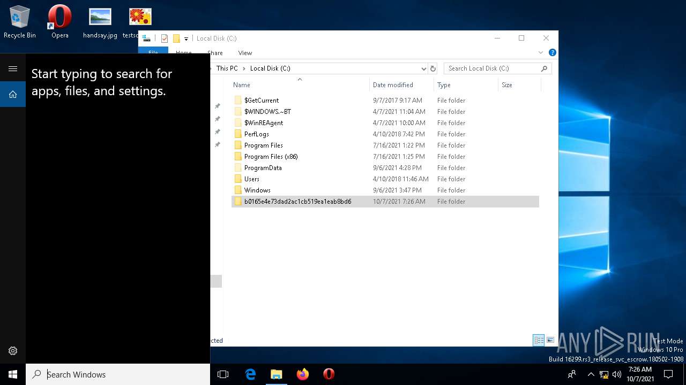Select the $GetCurrent folder
Viewport: 686px width, 385px height.
[x=385, y=101]
